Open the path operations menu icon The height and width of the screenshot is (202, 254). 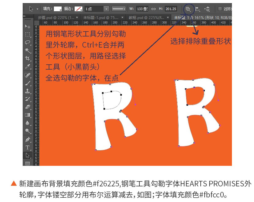pyautogui.click(x=188, y=9)
